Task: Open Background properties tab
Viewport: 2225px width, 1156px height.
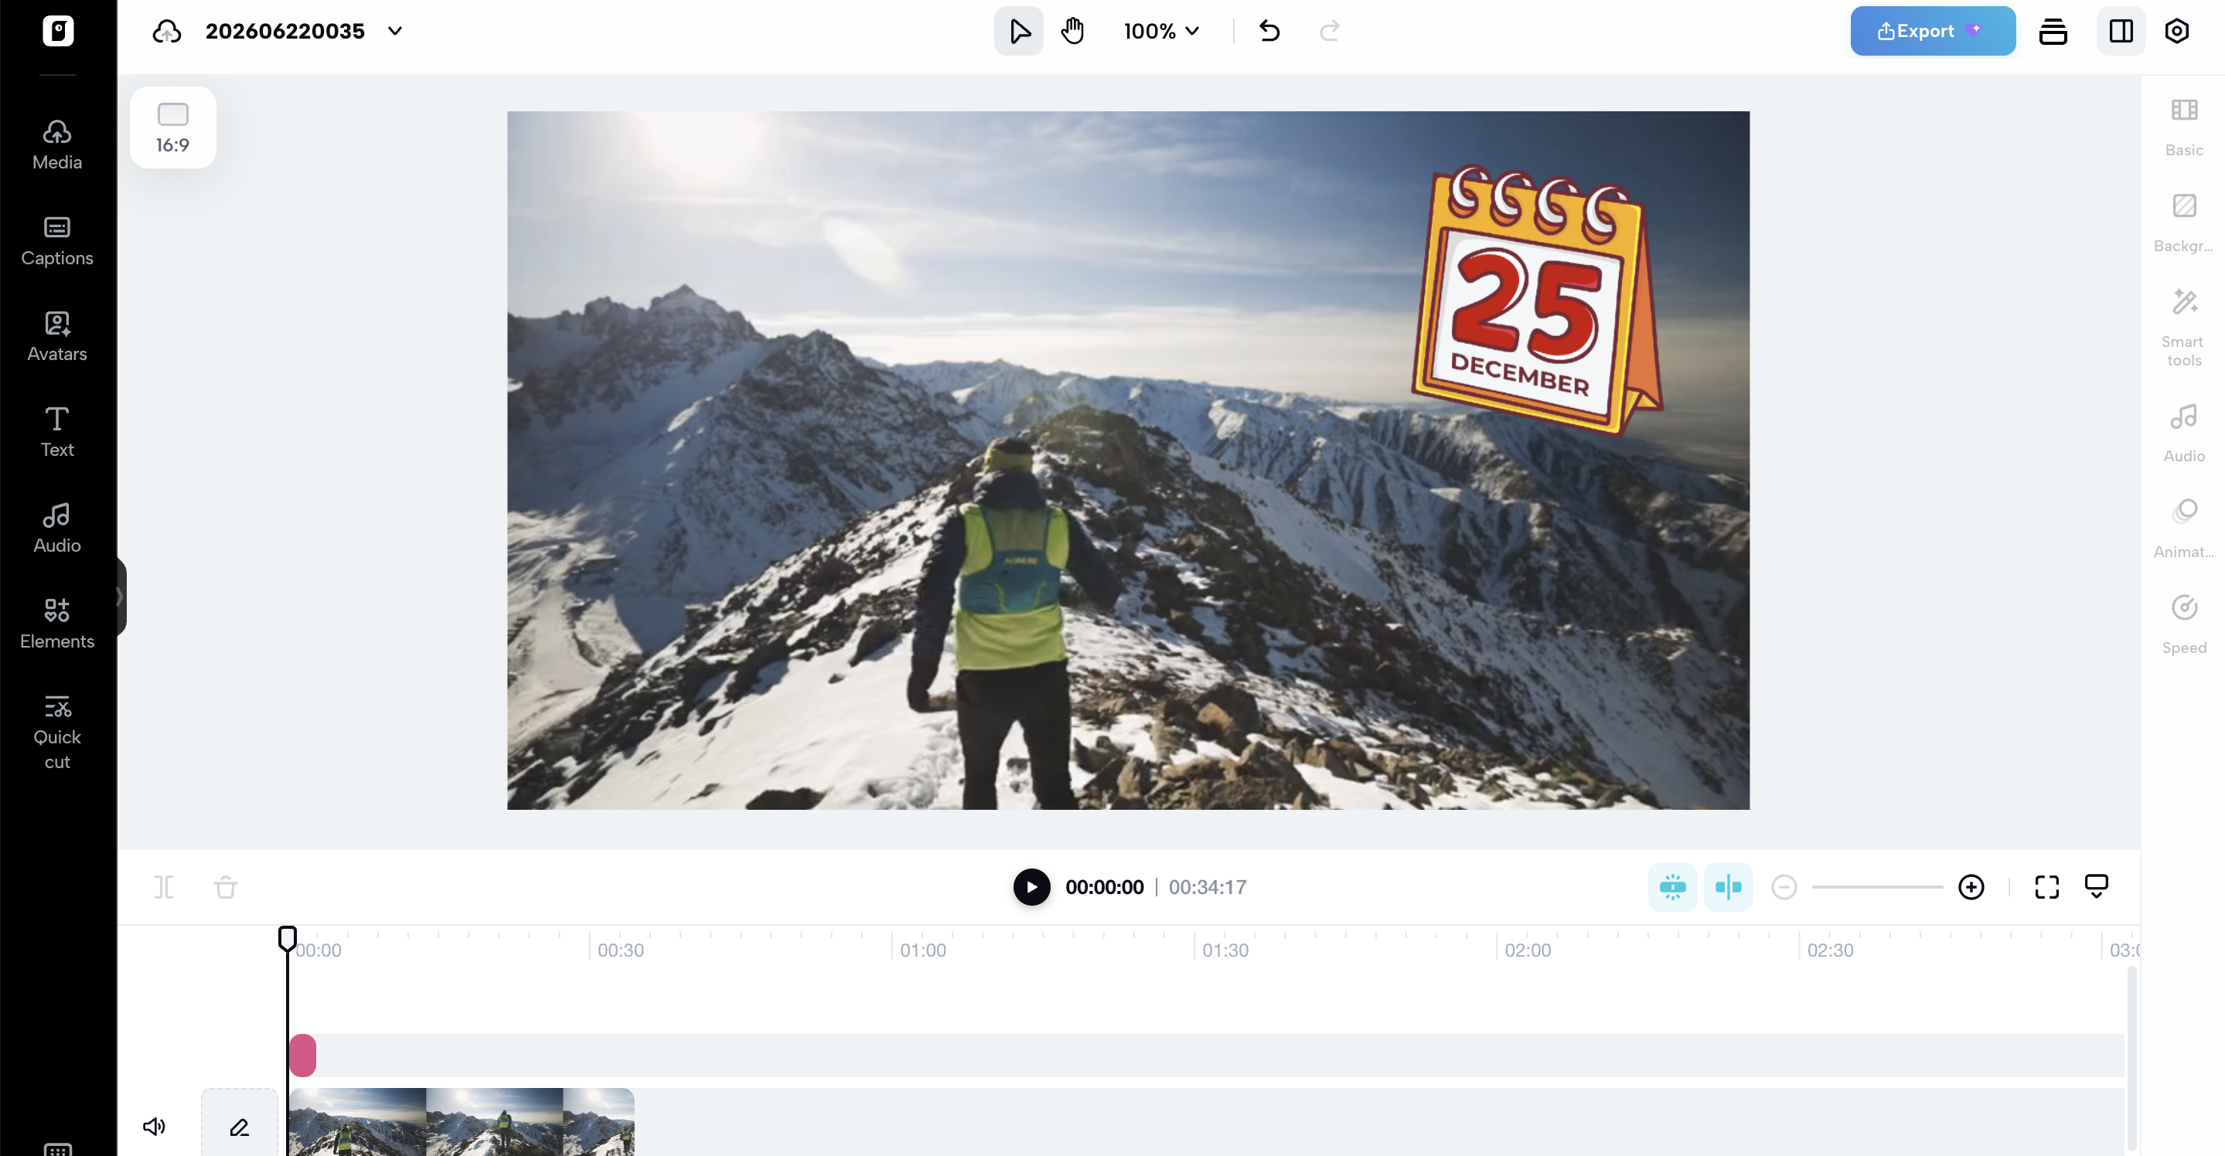Action: point(2183,223)
